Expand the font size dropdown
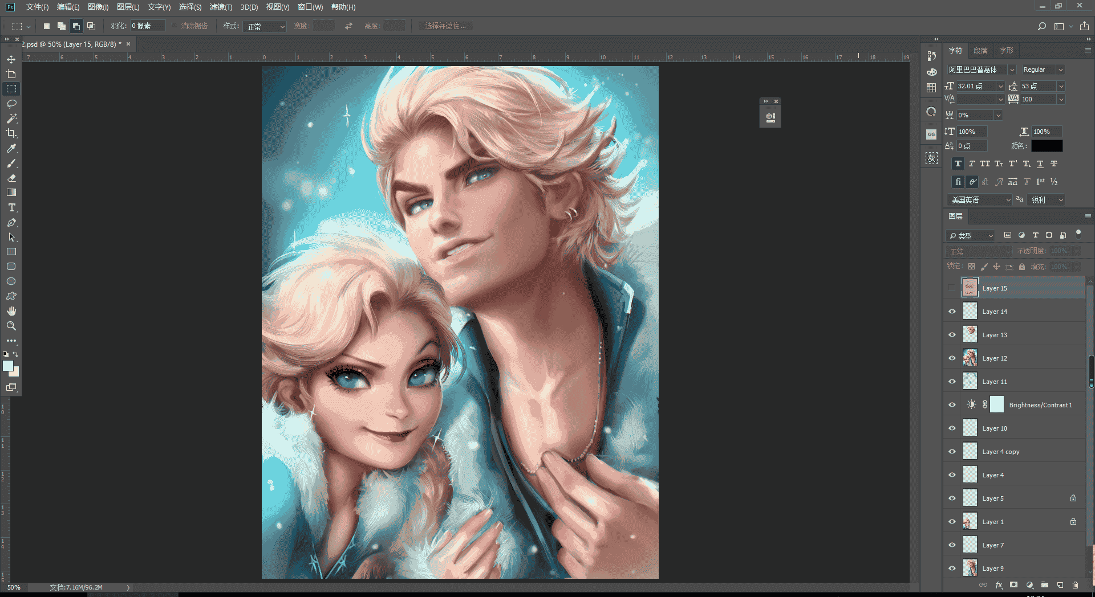Image resolution: width=1095 pixels, height=597 pixels. click(1000, 86)
